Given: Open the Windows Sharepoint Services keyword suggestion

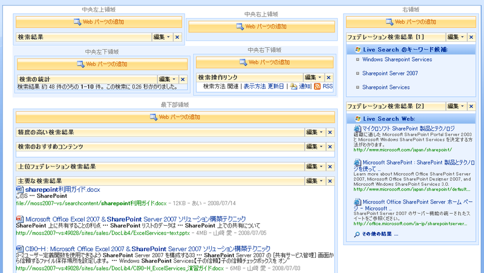Looking at the screenshot, I should click(397, 59).
